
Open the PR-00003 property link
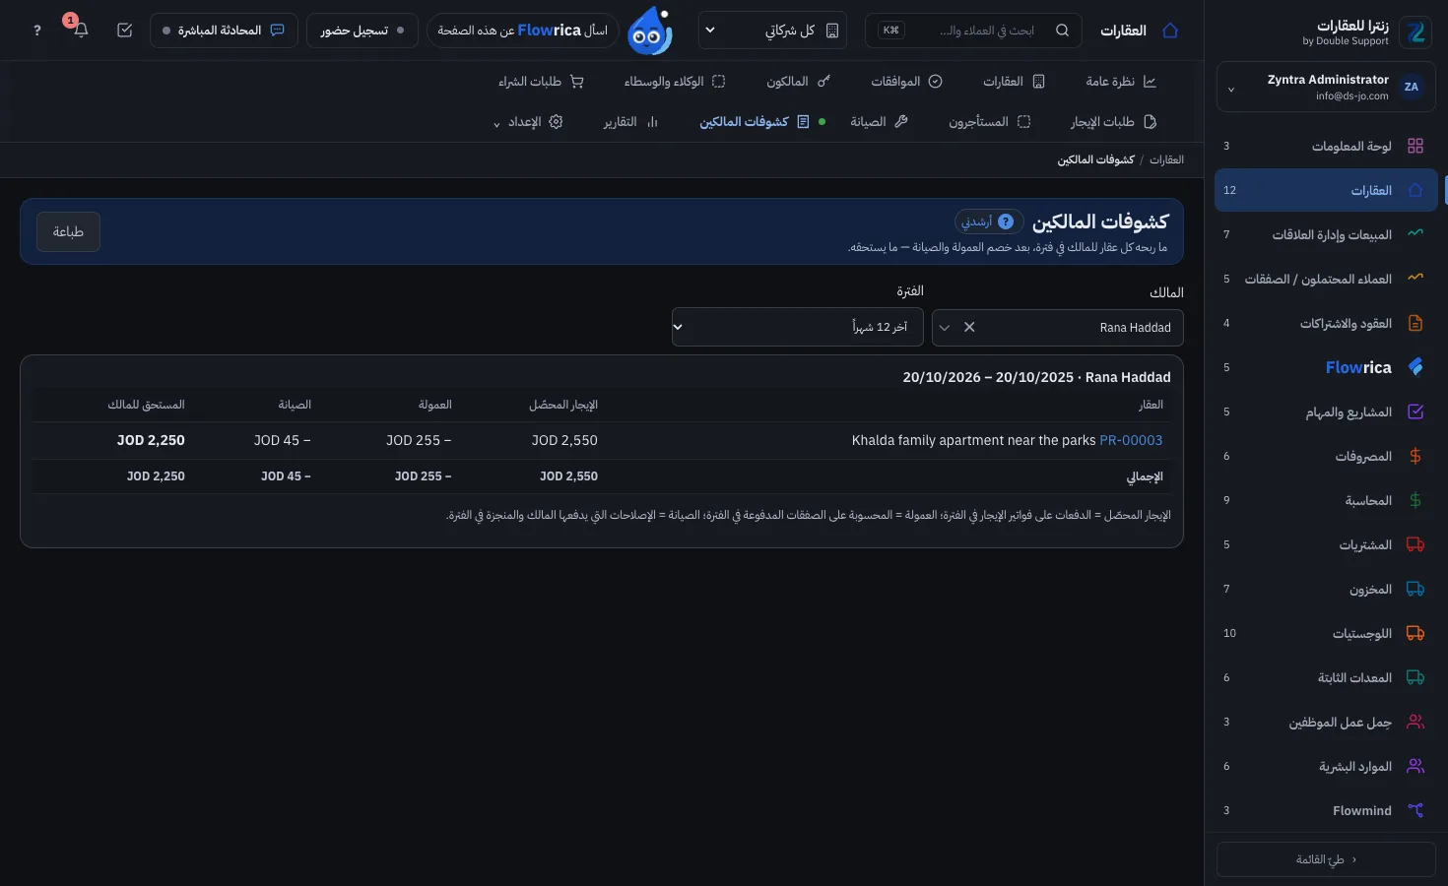tap(1131, 440)
